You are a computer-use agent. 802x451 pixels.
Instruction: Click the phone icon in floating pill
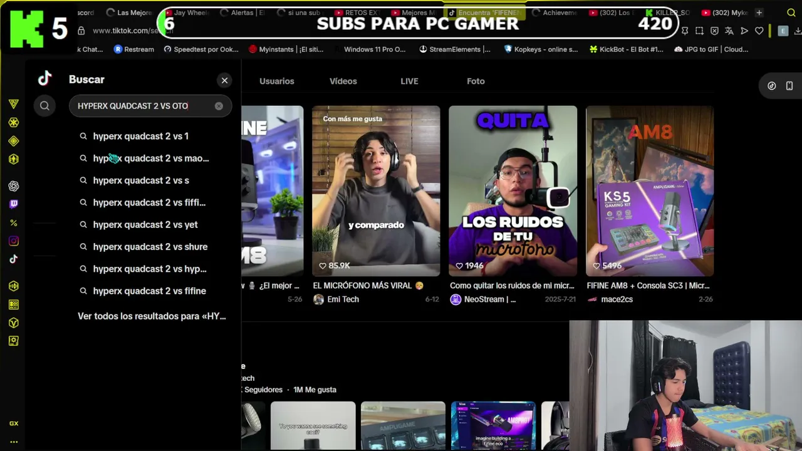789,86
